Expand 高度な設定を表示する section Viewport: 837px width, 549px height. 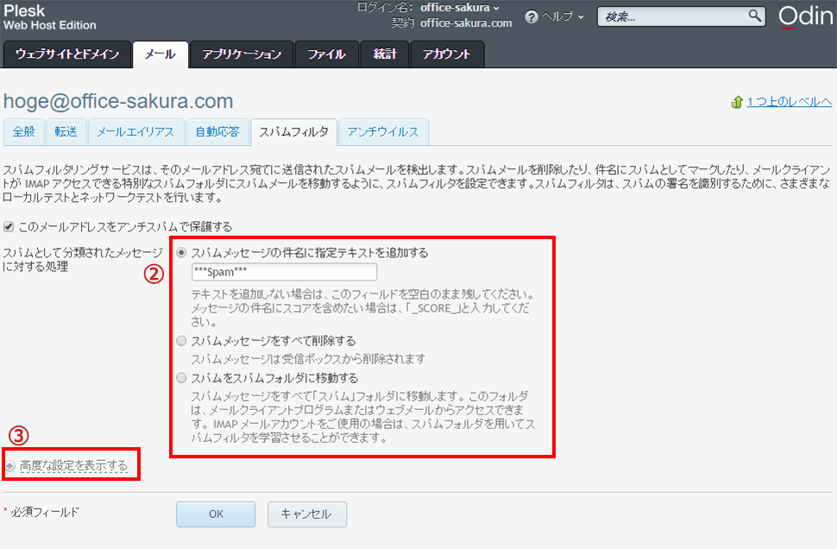[x=73, y=465]
